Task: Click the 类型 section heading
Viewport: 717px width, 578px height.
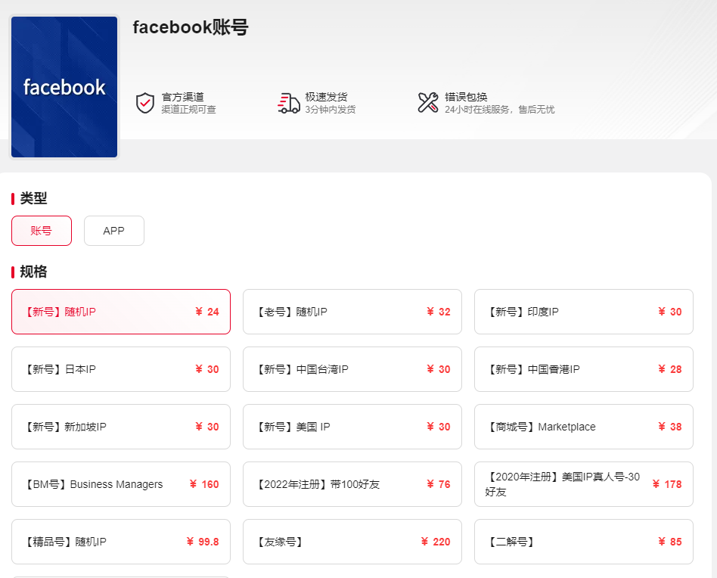Action: coord(33,198)
